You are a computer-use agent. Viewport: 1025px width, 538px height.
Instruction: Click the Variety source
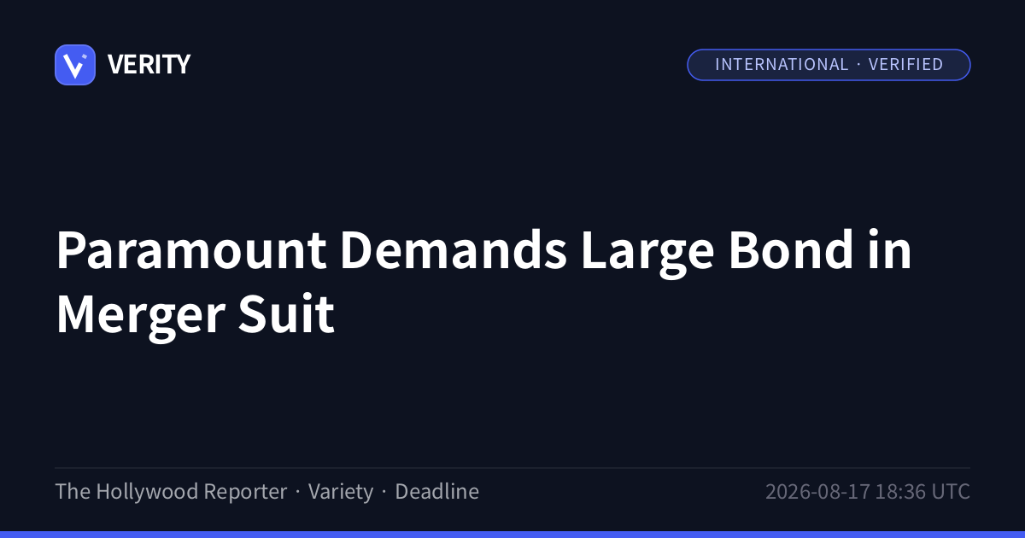pos(341,492)
